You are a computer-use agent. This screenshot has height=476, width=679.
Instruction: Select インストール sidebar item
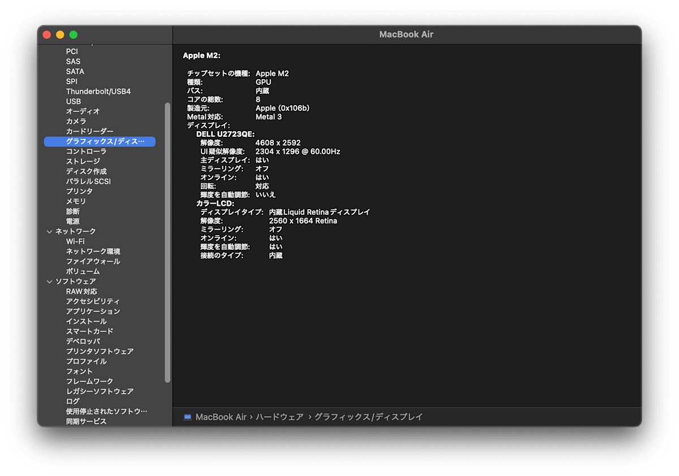coord(86,321)
